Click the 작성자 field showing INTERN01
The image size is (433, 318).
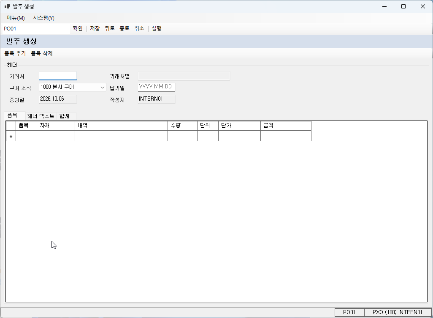(x=157, y=99)
